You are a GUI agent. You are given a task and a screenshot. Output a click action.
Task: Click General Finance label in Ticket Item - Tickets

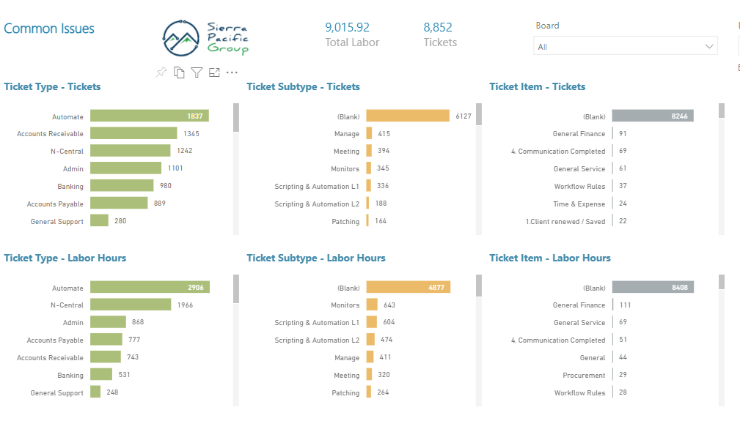[579, 134]
